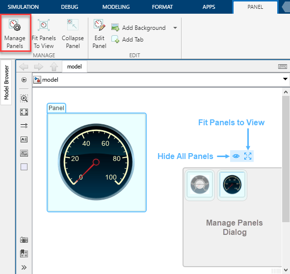
Task: Expand the breadcrumb dropdown arrow
Action: pos(285,79)
